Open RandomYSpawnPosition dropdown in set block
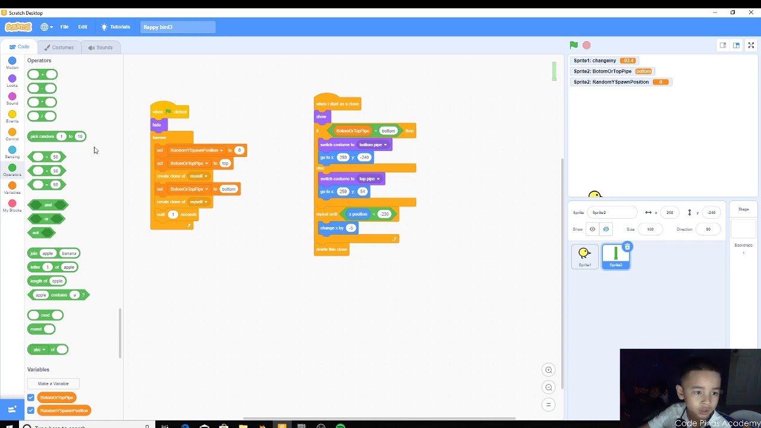Screen dimensions: 761x428 click(x=196, y=150)
